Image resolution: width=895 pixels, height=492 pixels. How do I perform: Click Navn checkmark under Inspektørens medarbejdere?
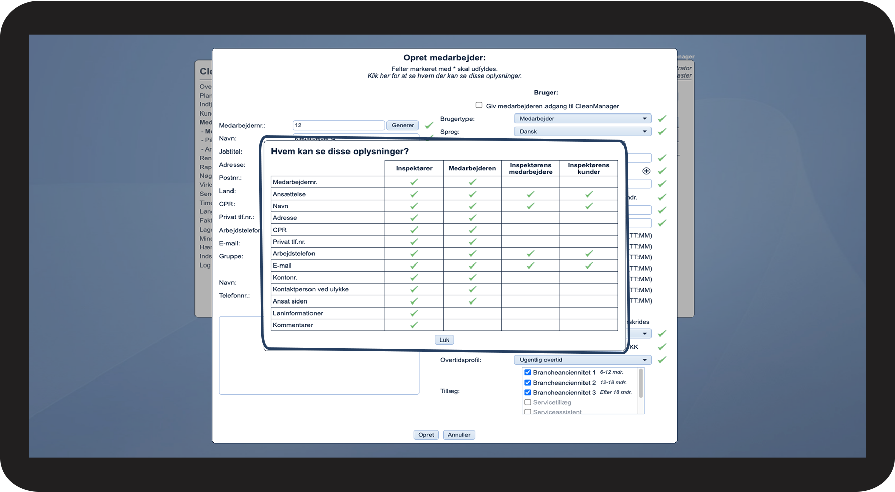[x=530, y=206]
